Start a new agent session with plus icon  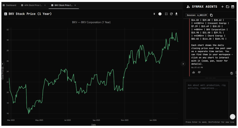click(222, 7)
